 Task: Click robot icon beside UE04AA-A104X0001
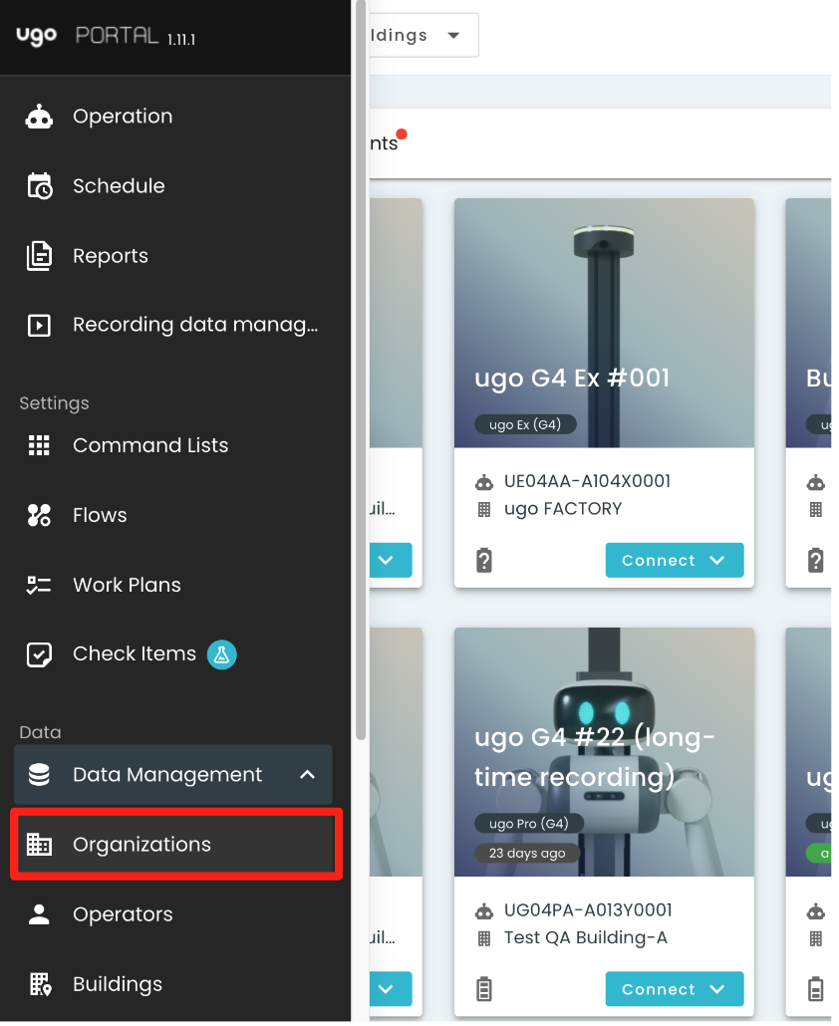click(484, 483)
